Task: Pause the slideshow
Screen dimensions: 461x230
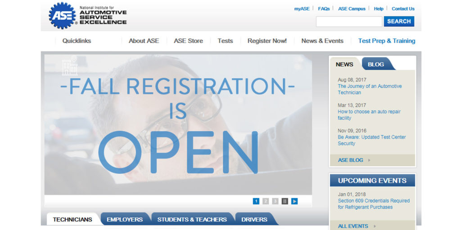Action: point(285,201)
